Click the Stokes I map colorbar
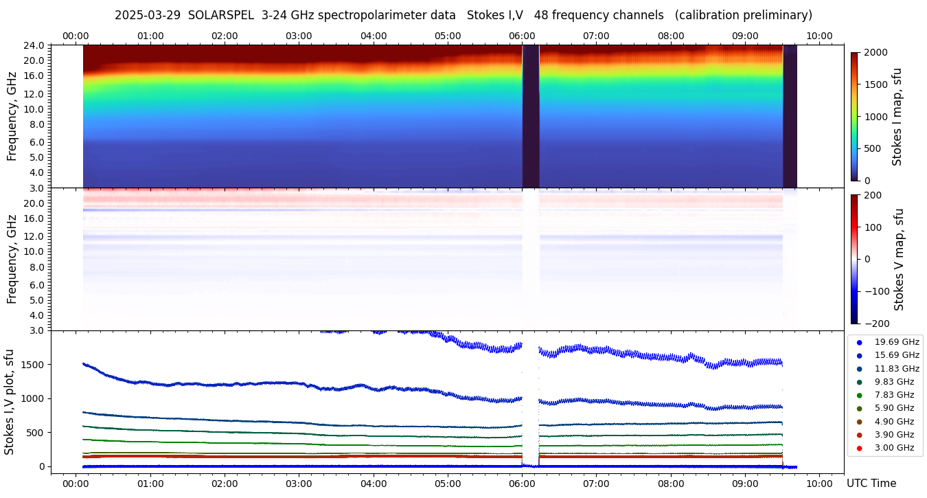 pyautogui.click(x=854, y=116)
